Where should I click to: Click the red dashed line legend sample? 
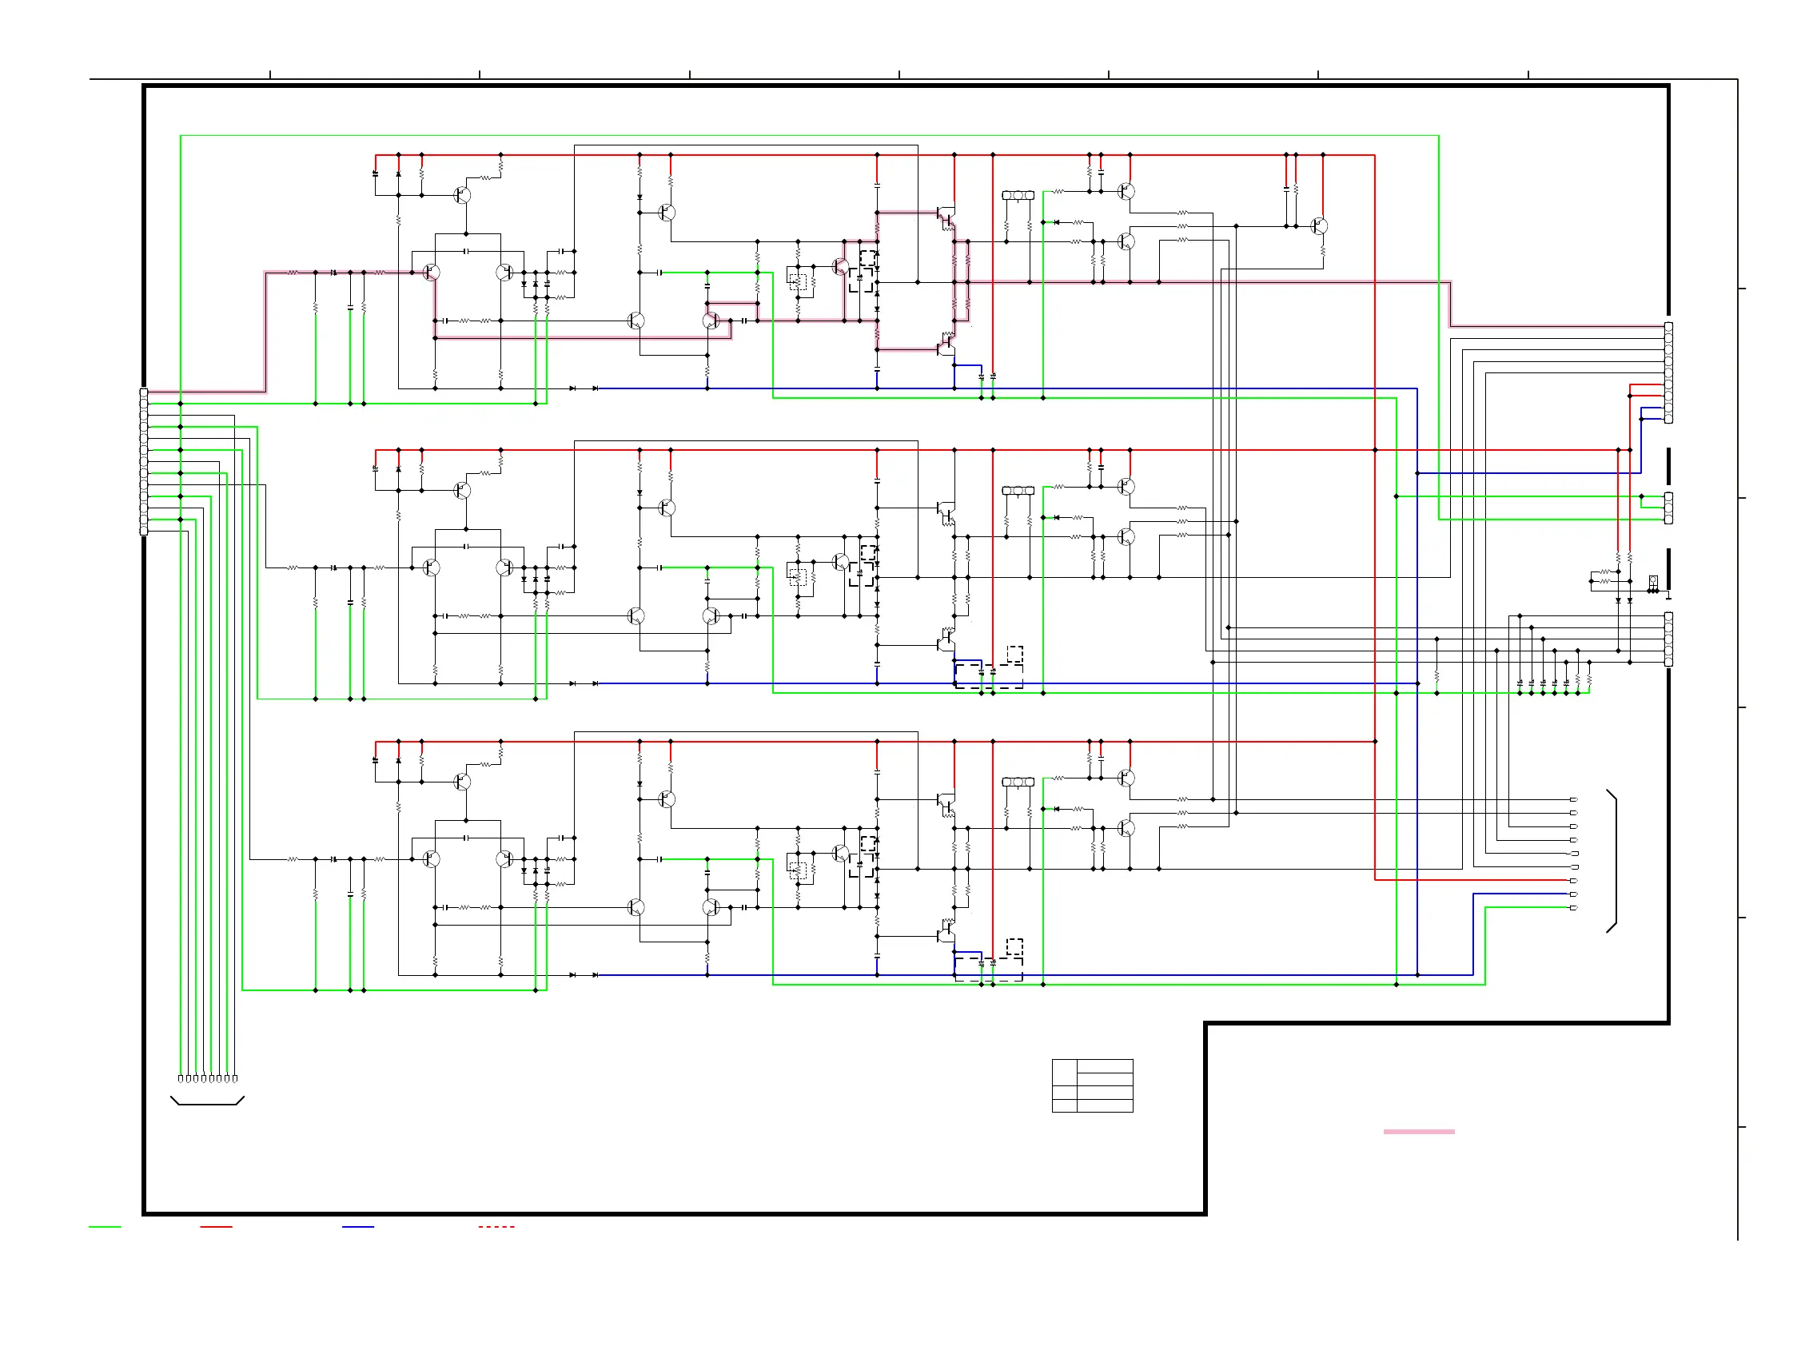pos(496,1226)
